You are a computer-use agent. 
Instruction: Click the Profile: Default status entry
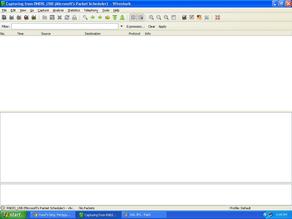tap(240, 208)
